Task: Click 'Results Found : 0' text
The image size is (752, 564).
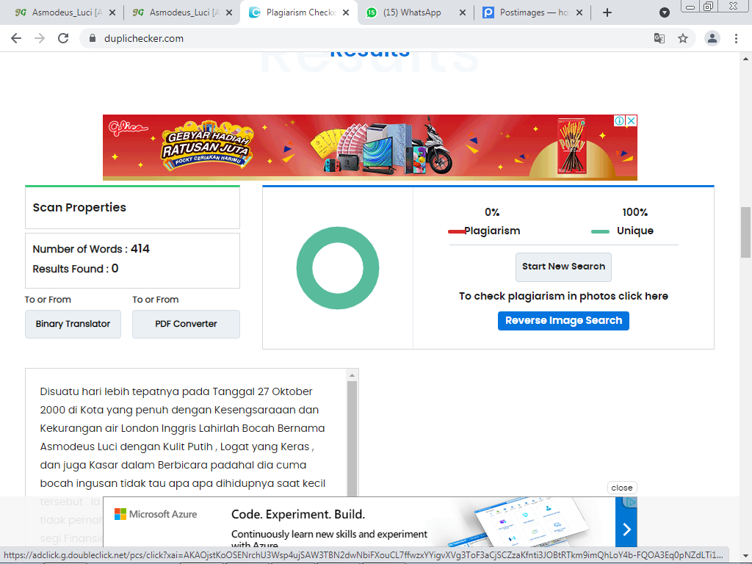Action: (76, 269)
